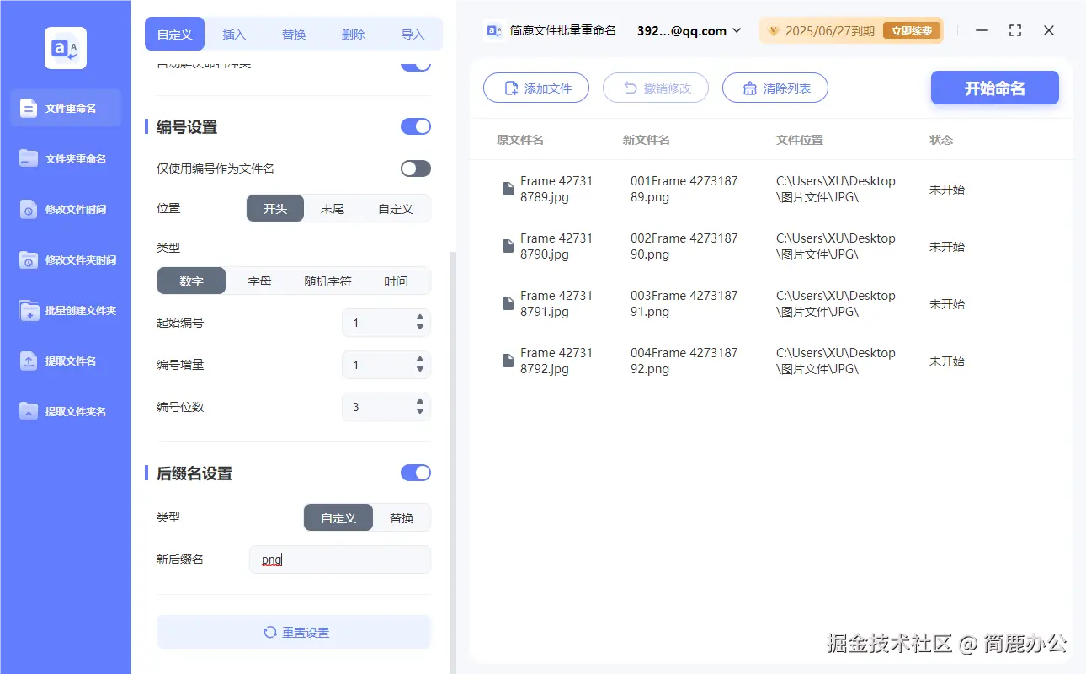Click file icon for Frame 427318790.jpg
Screen dimensions: 1086x674
click(508, 246)
